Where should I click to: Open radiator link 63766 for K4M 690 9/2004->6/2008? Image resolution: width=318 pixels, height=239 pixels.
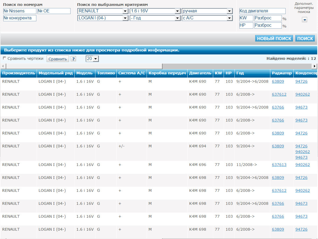click(x=278, y=108)
